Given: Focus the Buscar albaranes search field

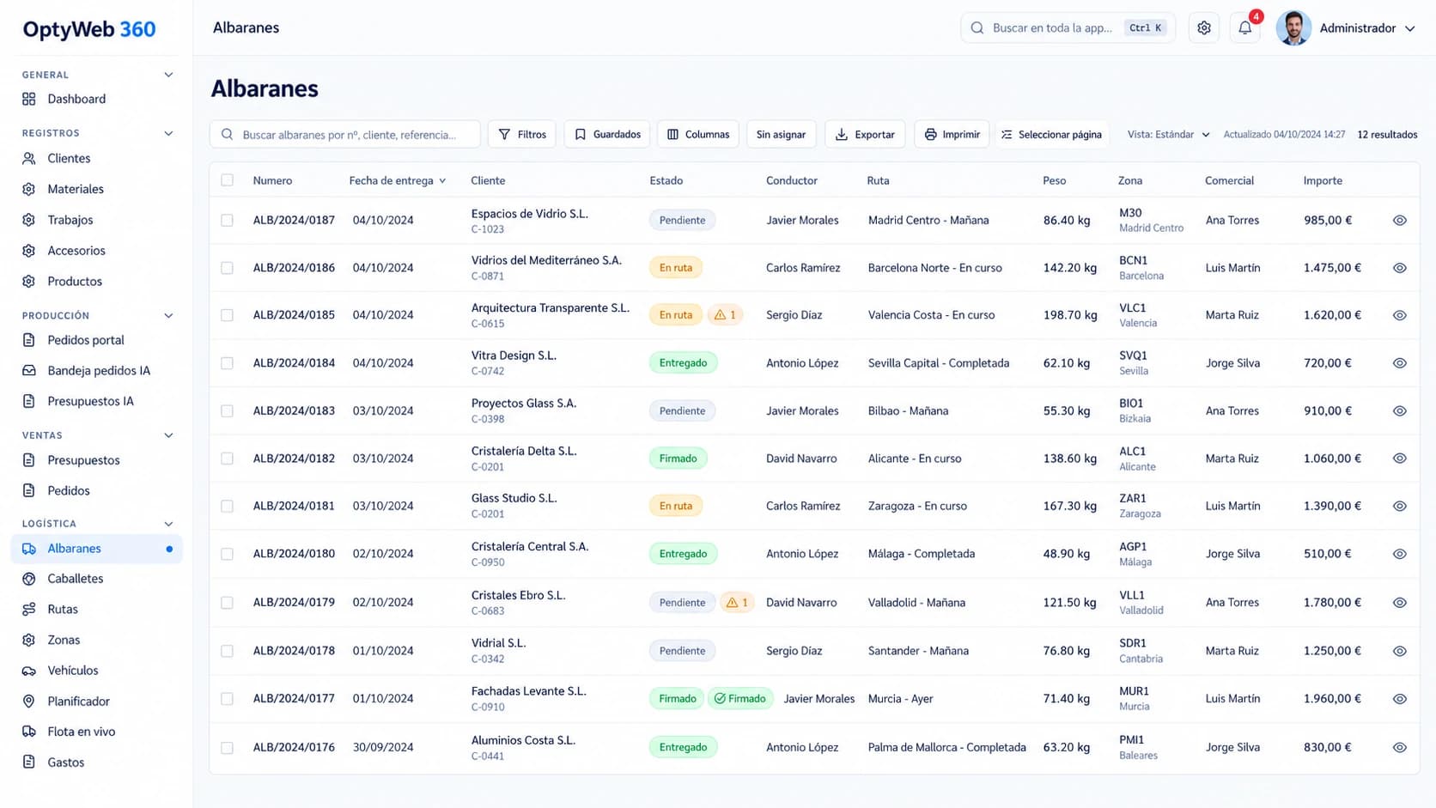Looking at the screenshot, I should (345, 135).
